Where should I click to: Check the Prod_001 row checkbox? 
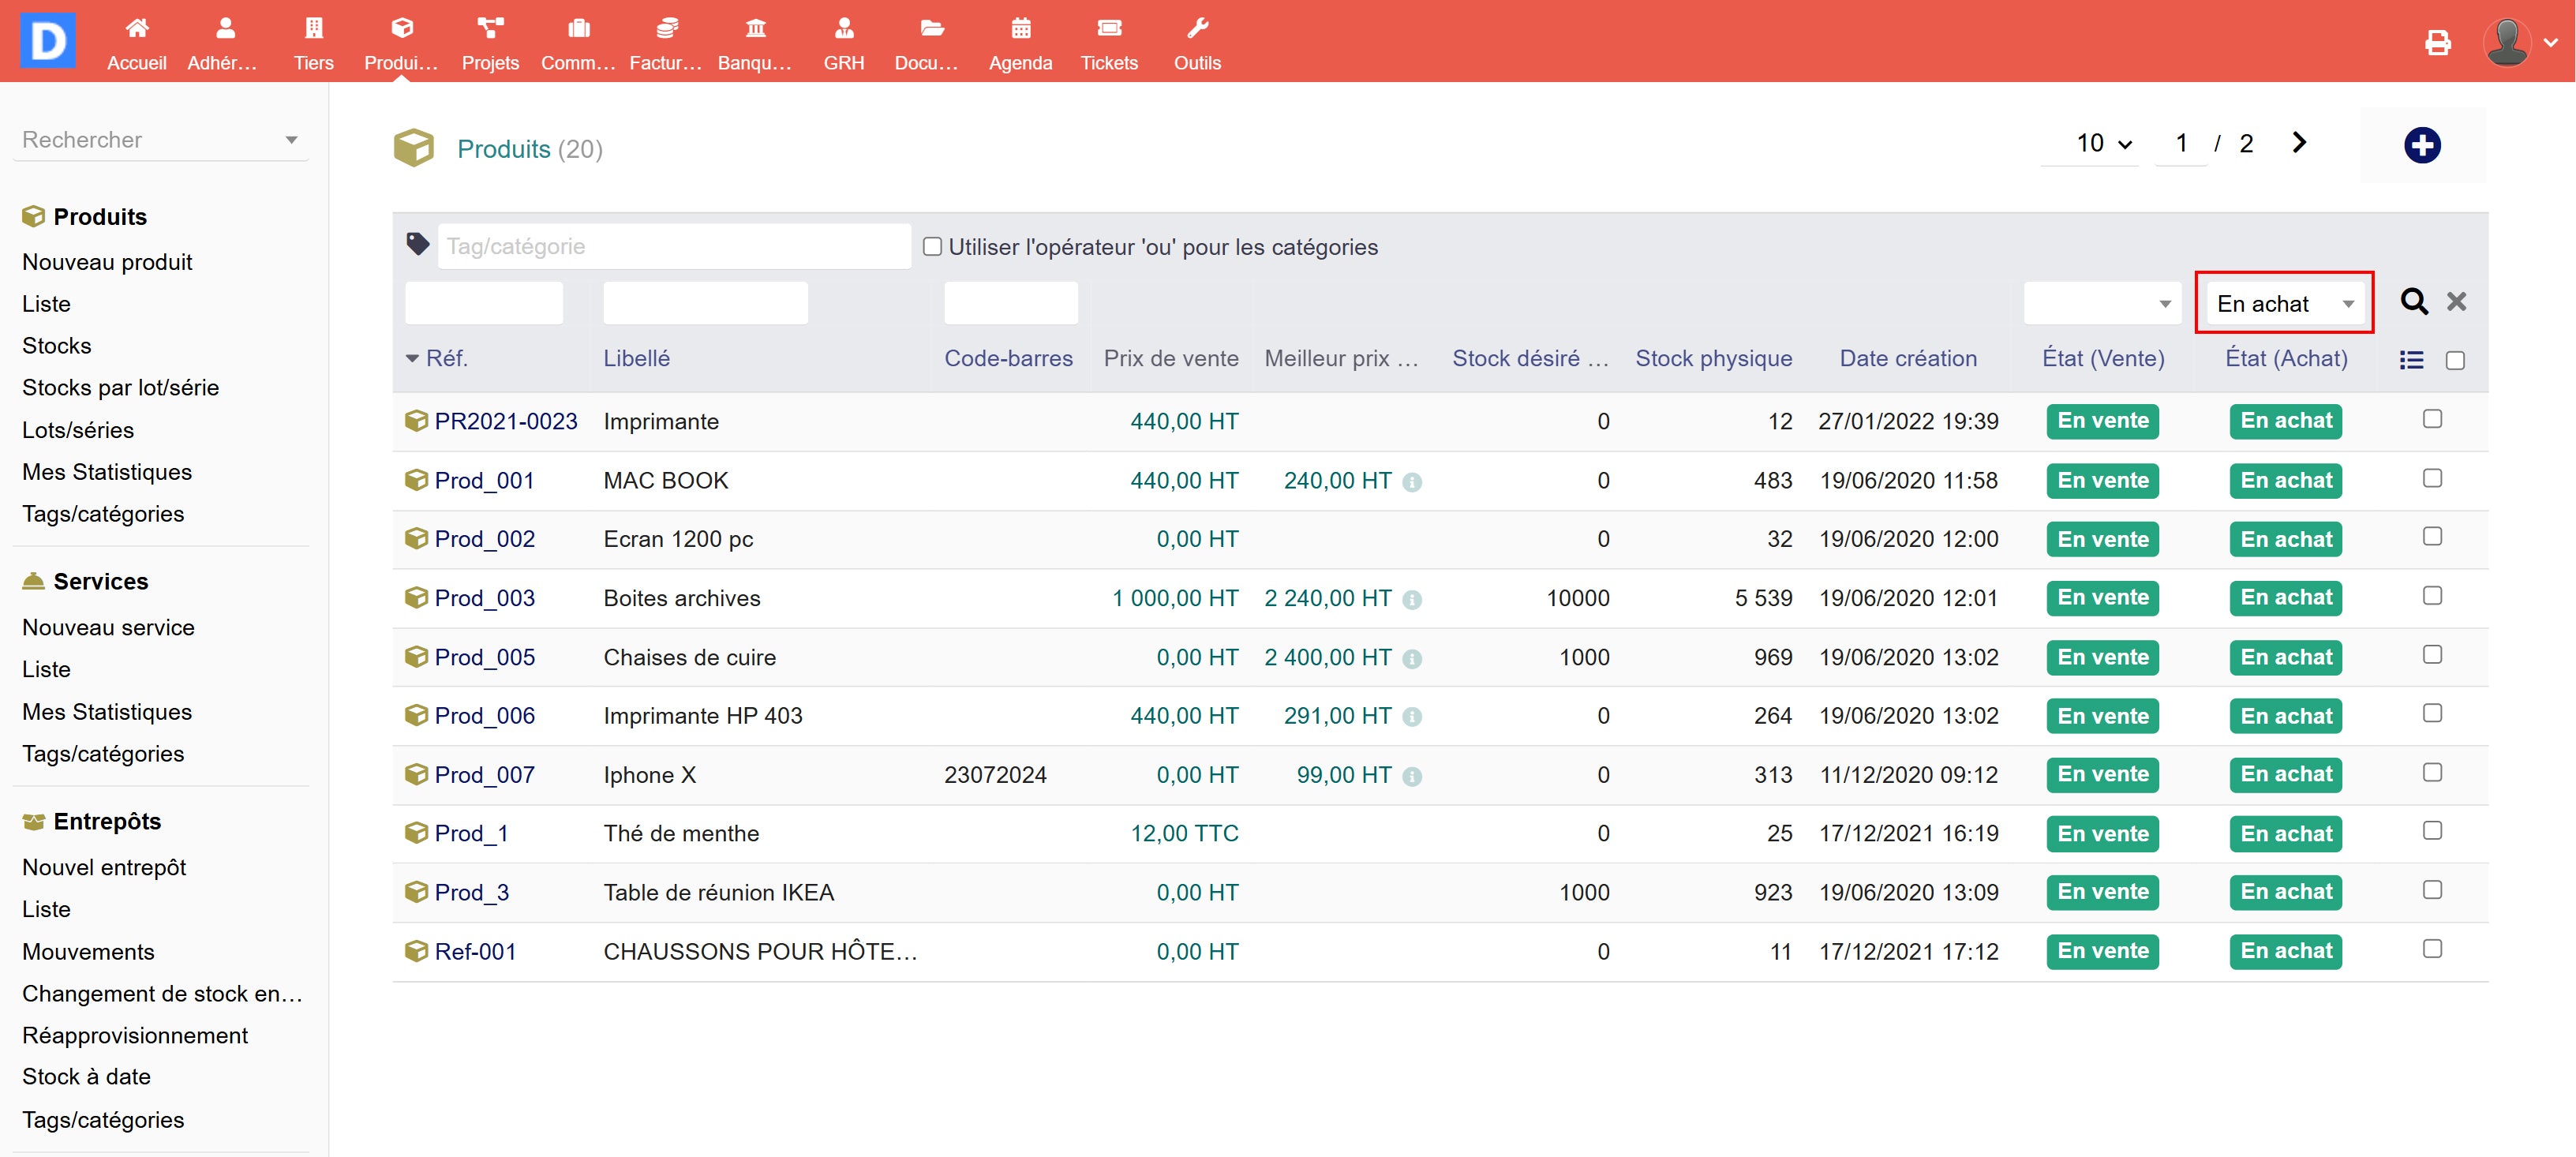[2432, 478]
